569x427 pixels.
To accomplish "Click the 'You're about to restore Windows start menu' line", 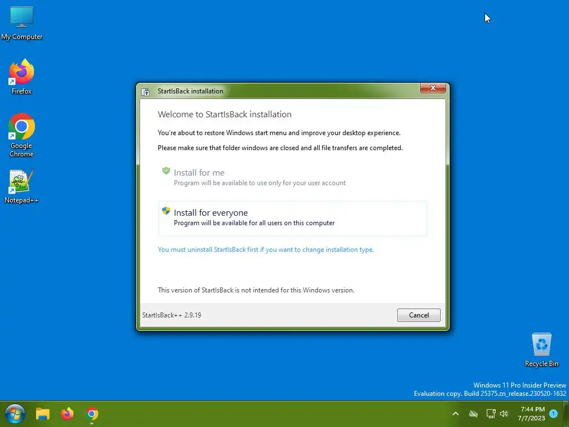I will coord(279,133).
